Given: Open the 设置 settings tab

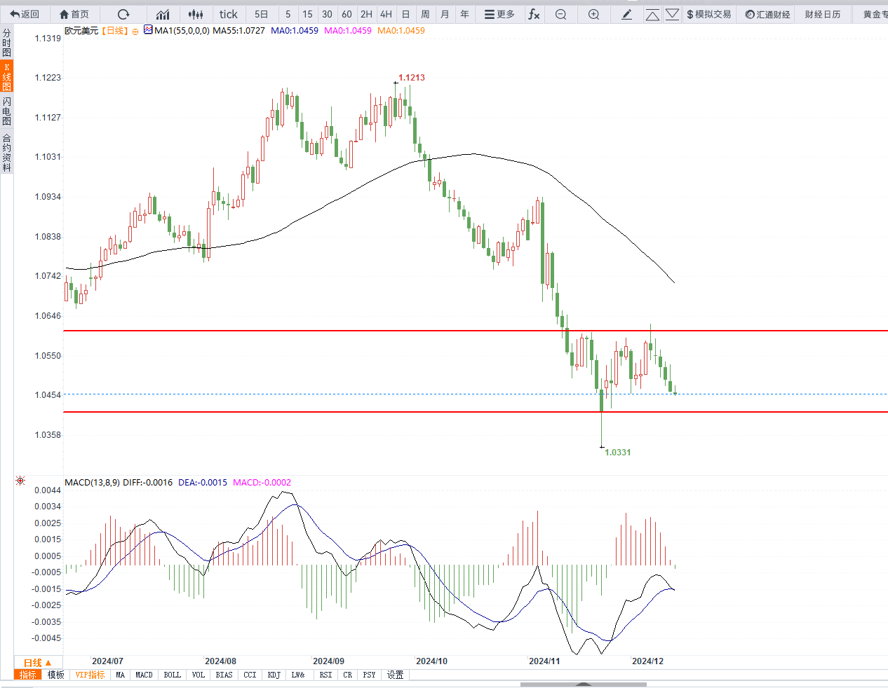Looking at the screenshot, I should 396,675.
